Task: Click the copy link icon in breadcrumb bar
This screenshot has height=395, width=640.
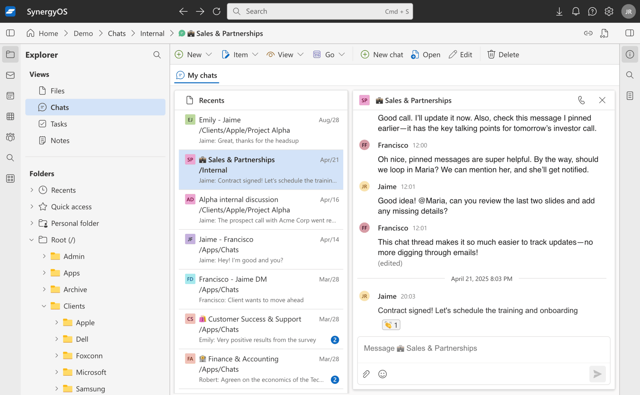Action: (588, 33)
